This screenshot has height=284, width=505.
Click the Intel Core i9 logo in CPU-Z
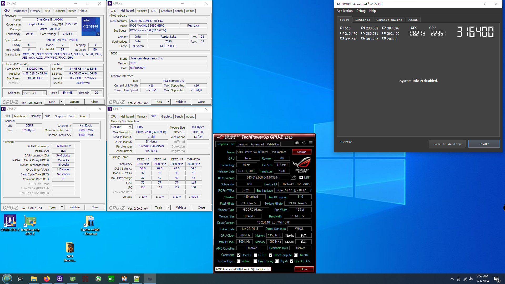(91, 27)
